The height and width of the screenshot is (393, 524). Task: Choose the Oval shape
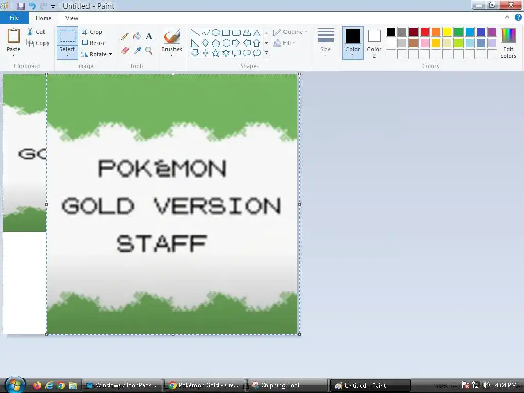[x=216, y=32]
